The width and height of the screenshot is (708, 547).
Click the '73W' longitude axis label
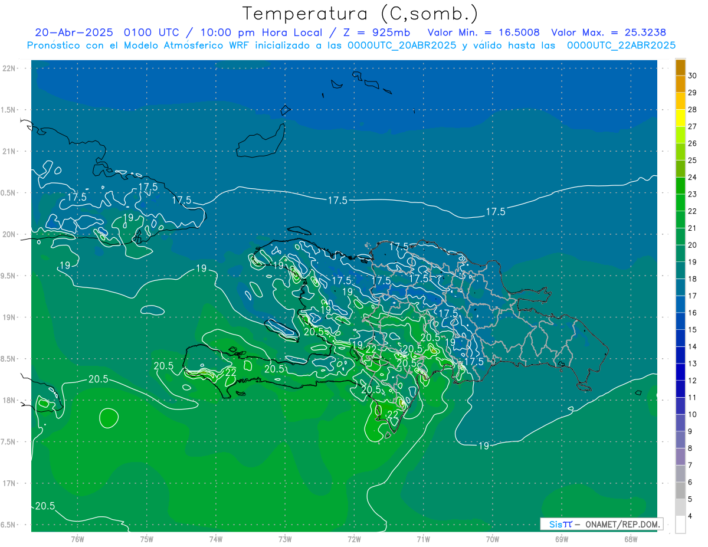point(285,539)
